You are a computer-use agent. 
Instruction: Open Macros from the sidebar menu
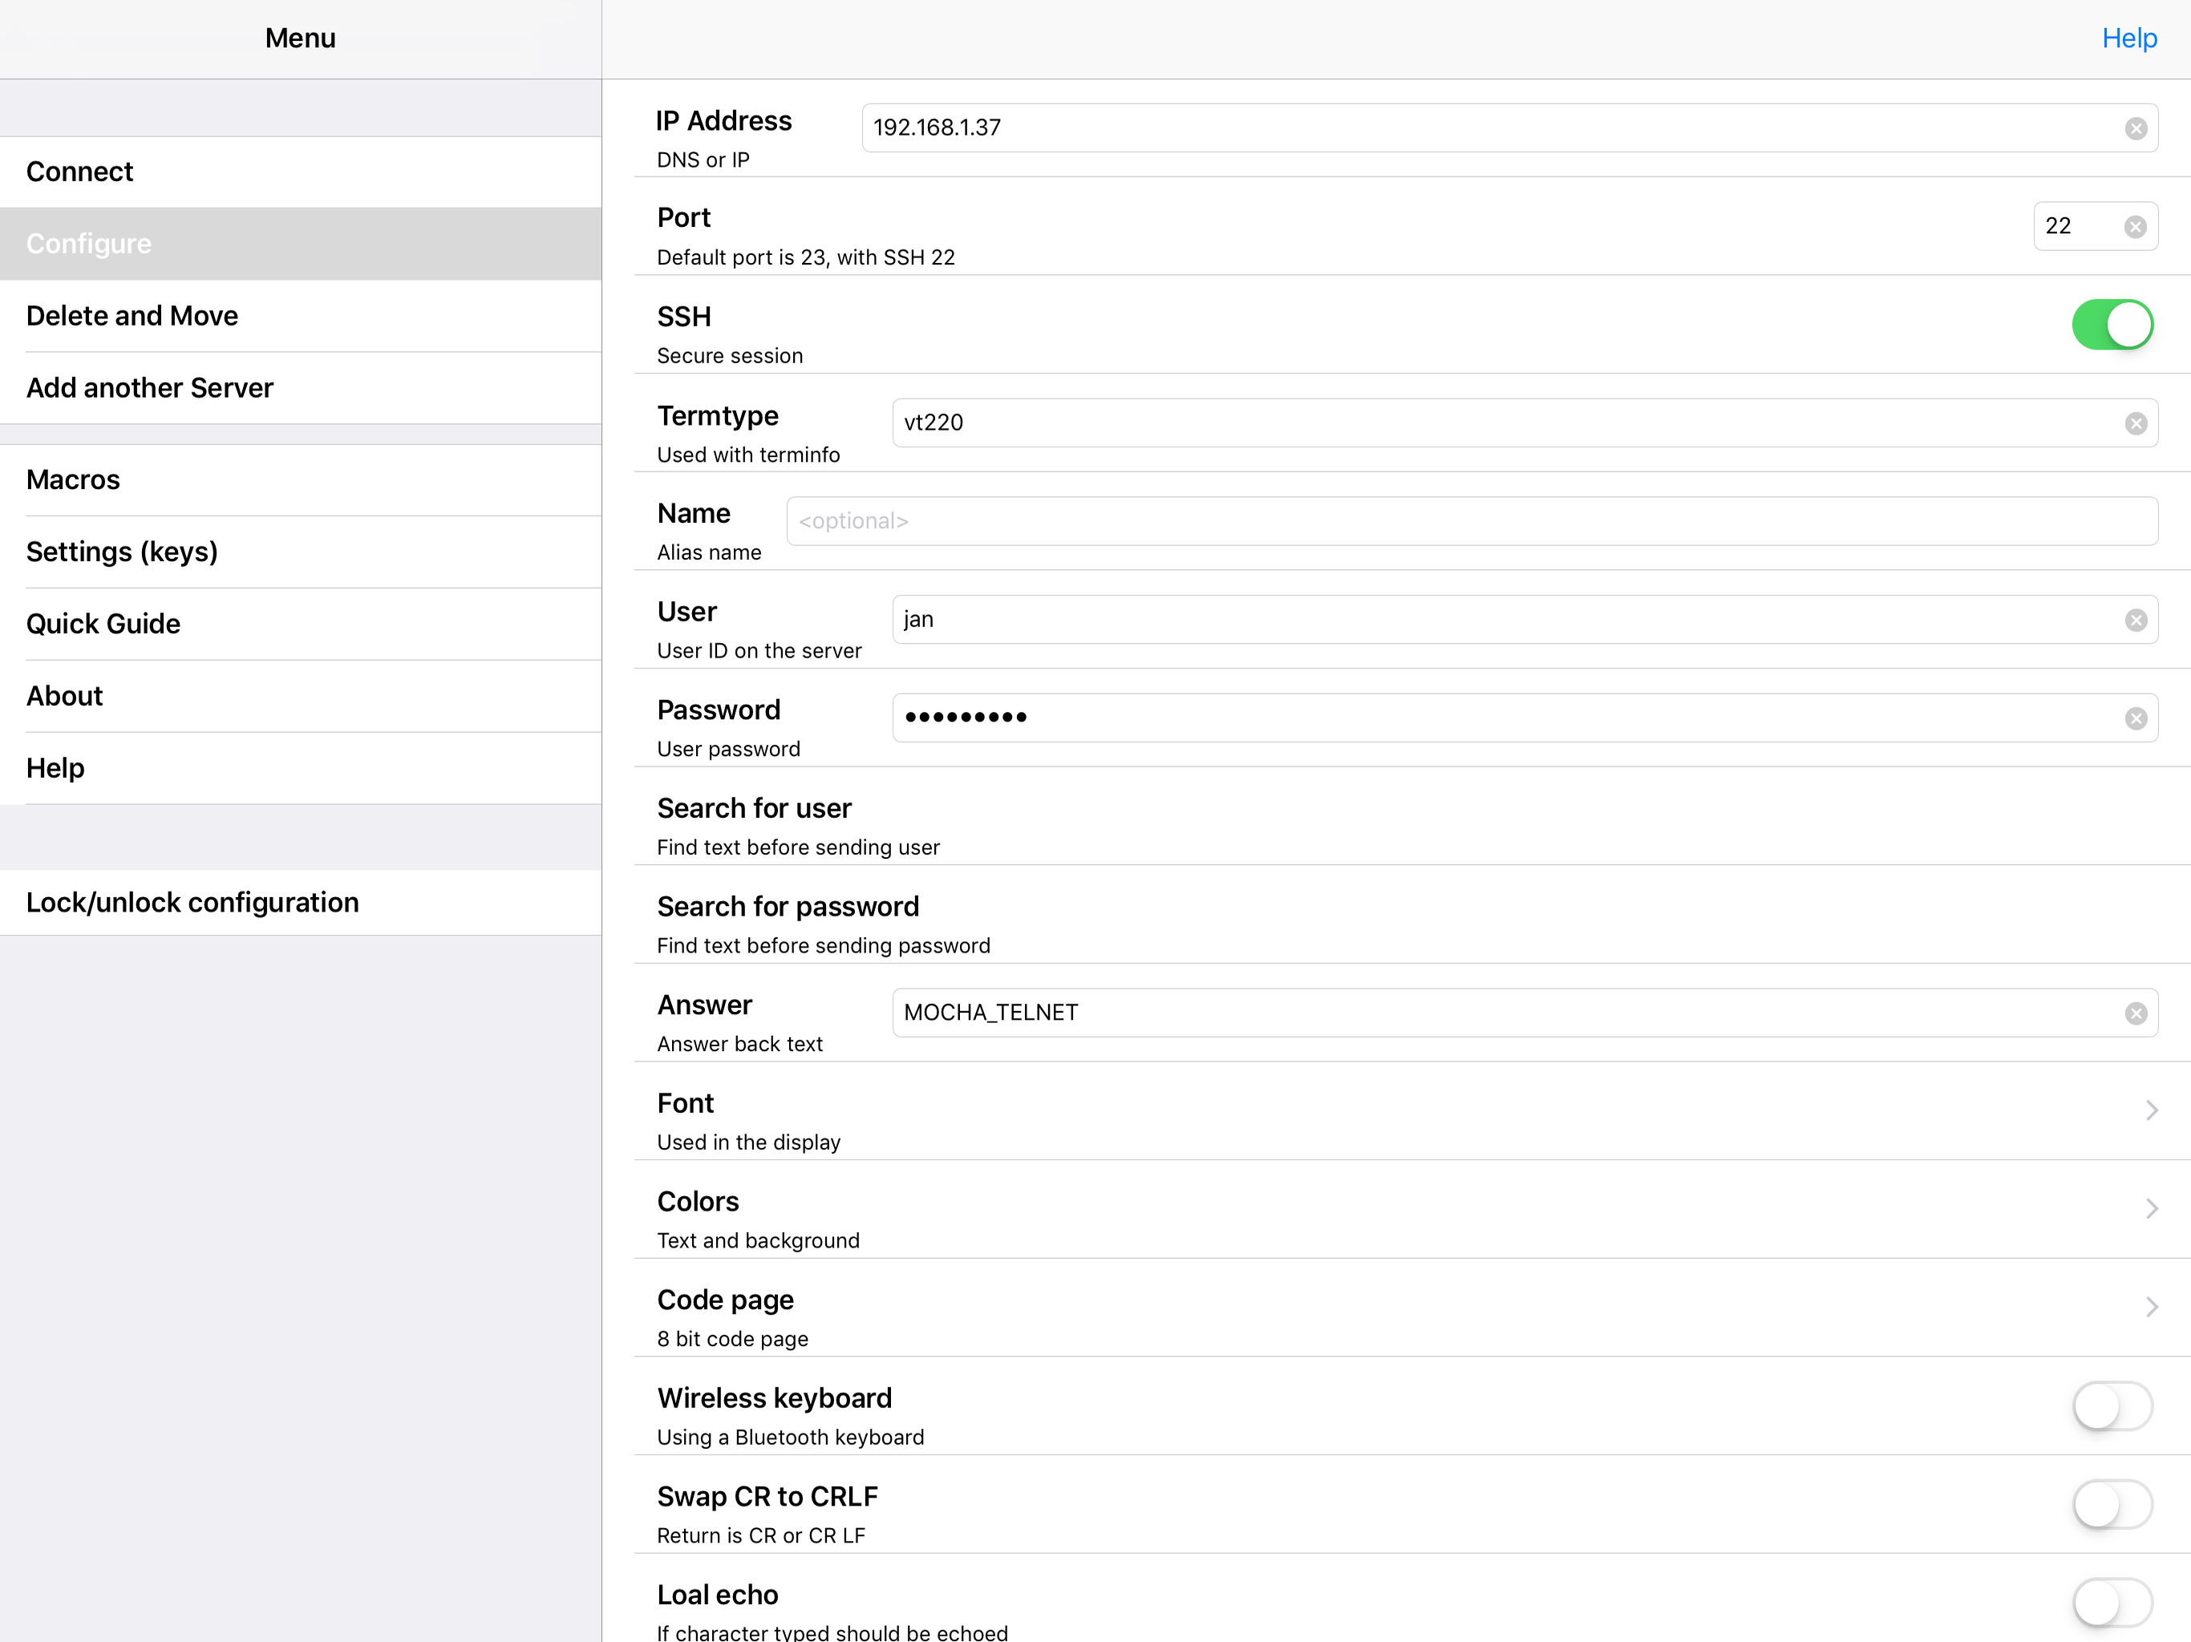click(72, 479)
